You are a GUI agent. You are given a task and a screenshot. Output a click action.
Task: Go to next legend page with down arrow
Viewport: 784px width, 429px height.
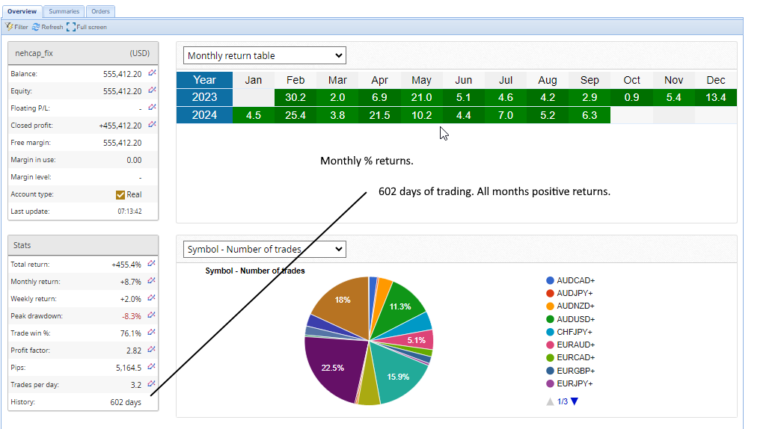(575, 401)
